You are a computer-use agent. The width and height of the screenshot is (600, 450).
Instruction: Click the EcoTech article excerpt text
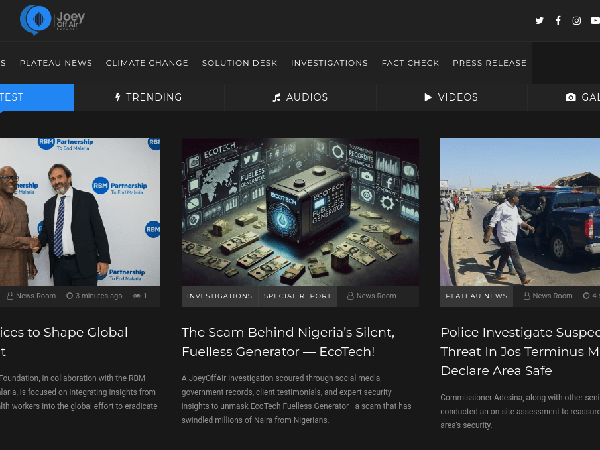coord(296,399)
